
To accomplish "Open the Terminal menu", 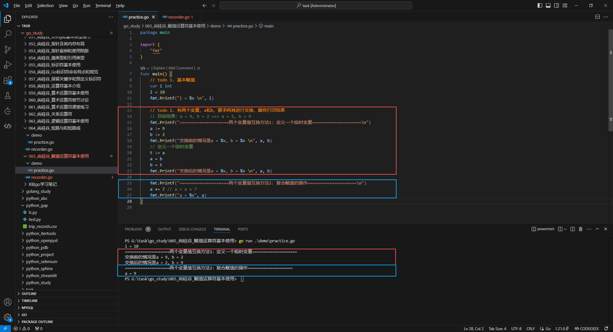I will tap(103, 5).
